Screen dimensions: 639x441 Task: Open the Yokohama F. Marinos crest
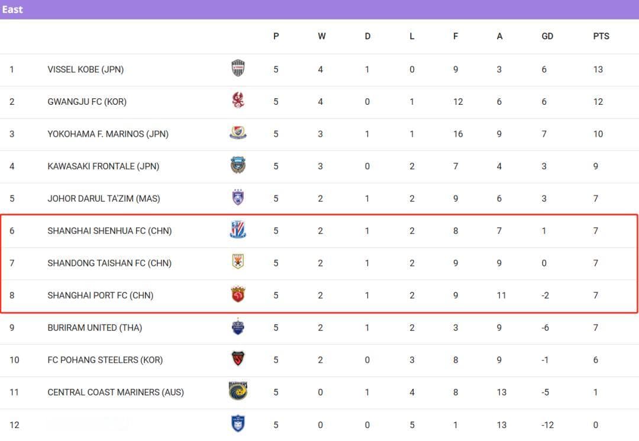[238, 133]
